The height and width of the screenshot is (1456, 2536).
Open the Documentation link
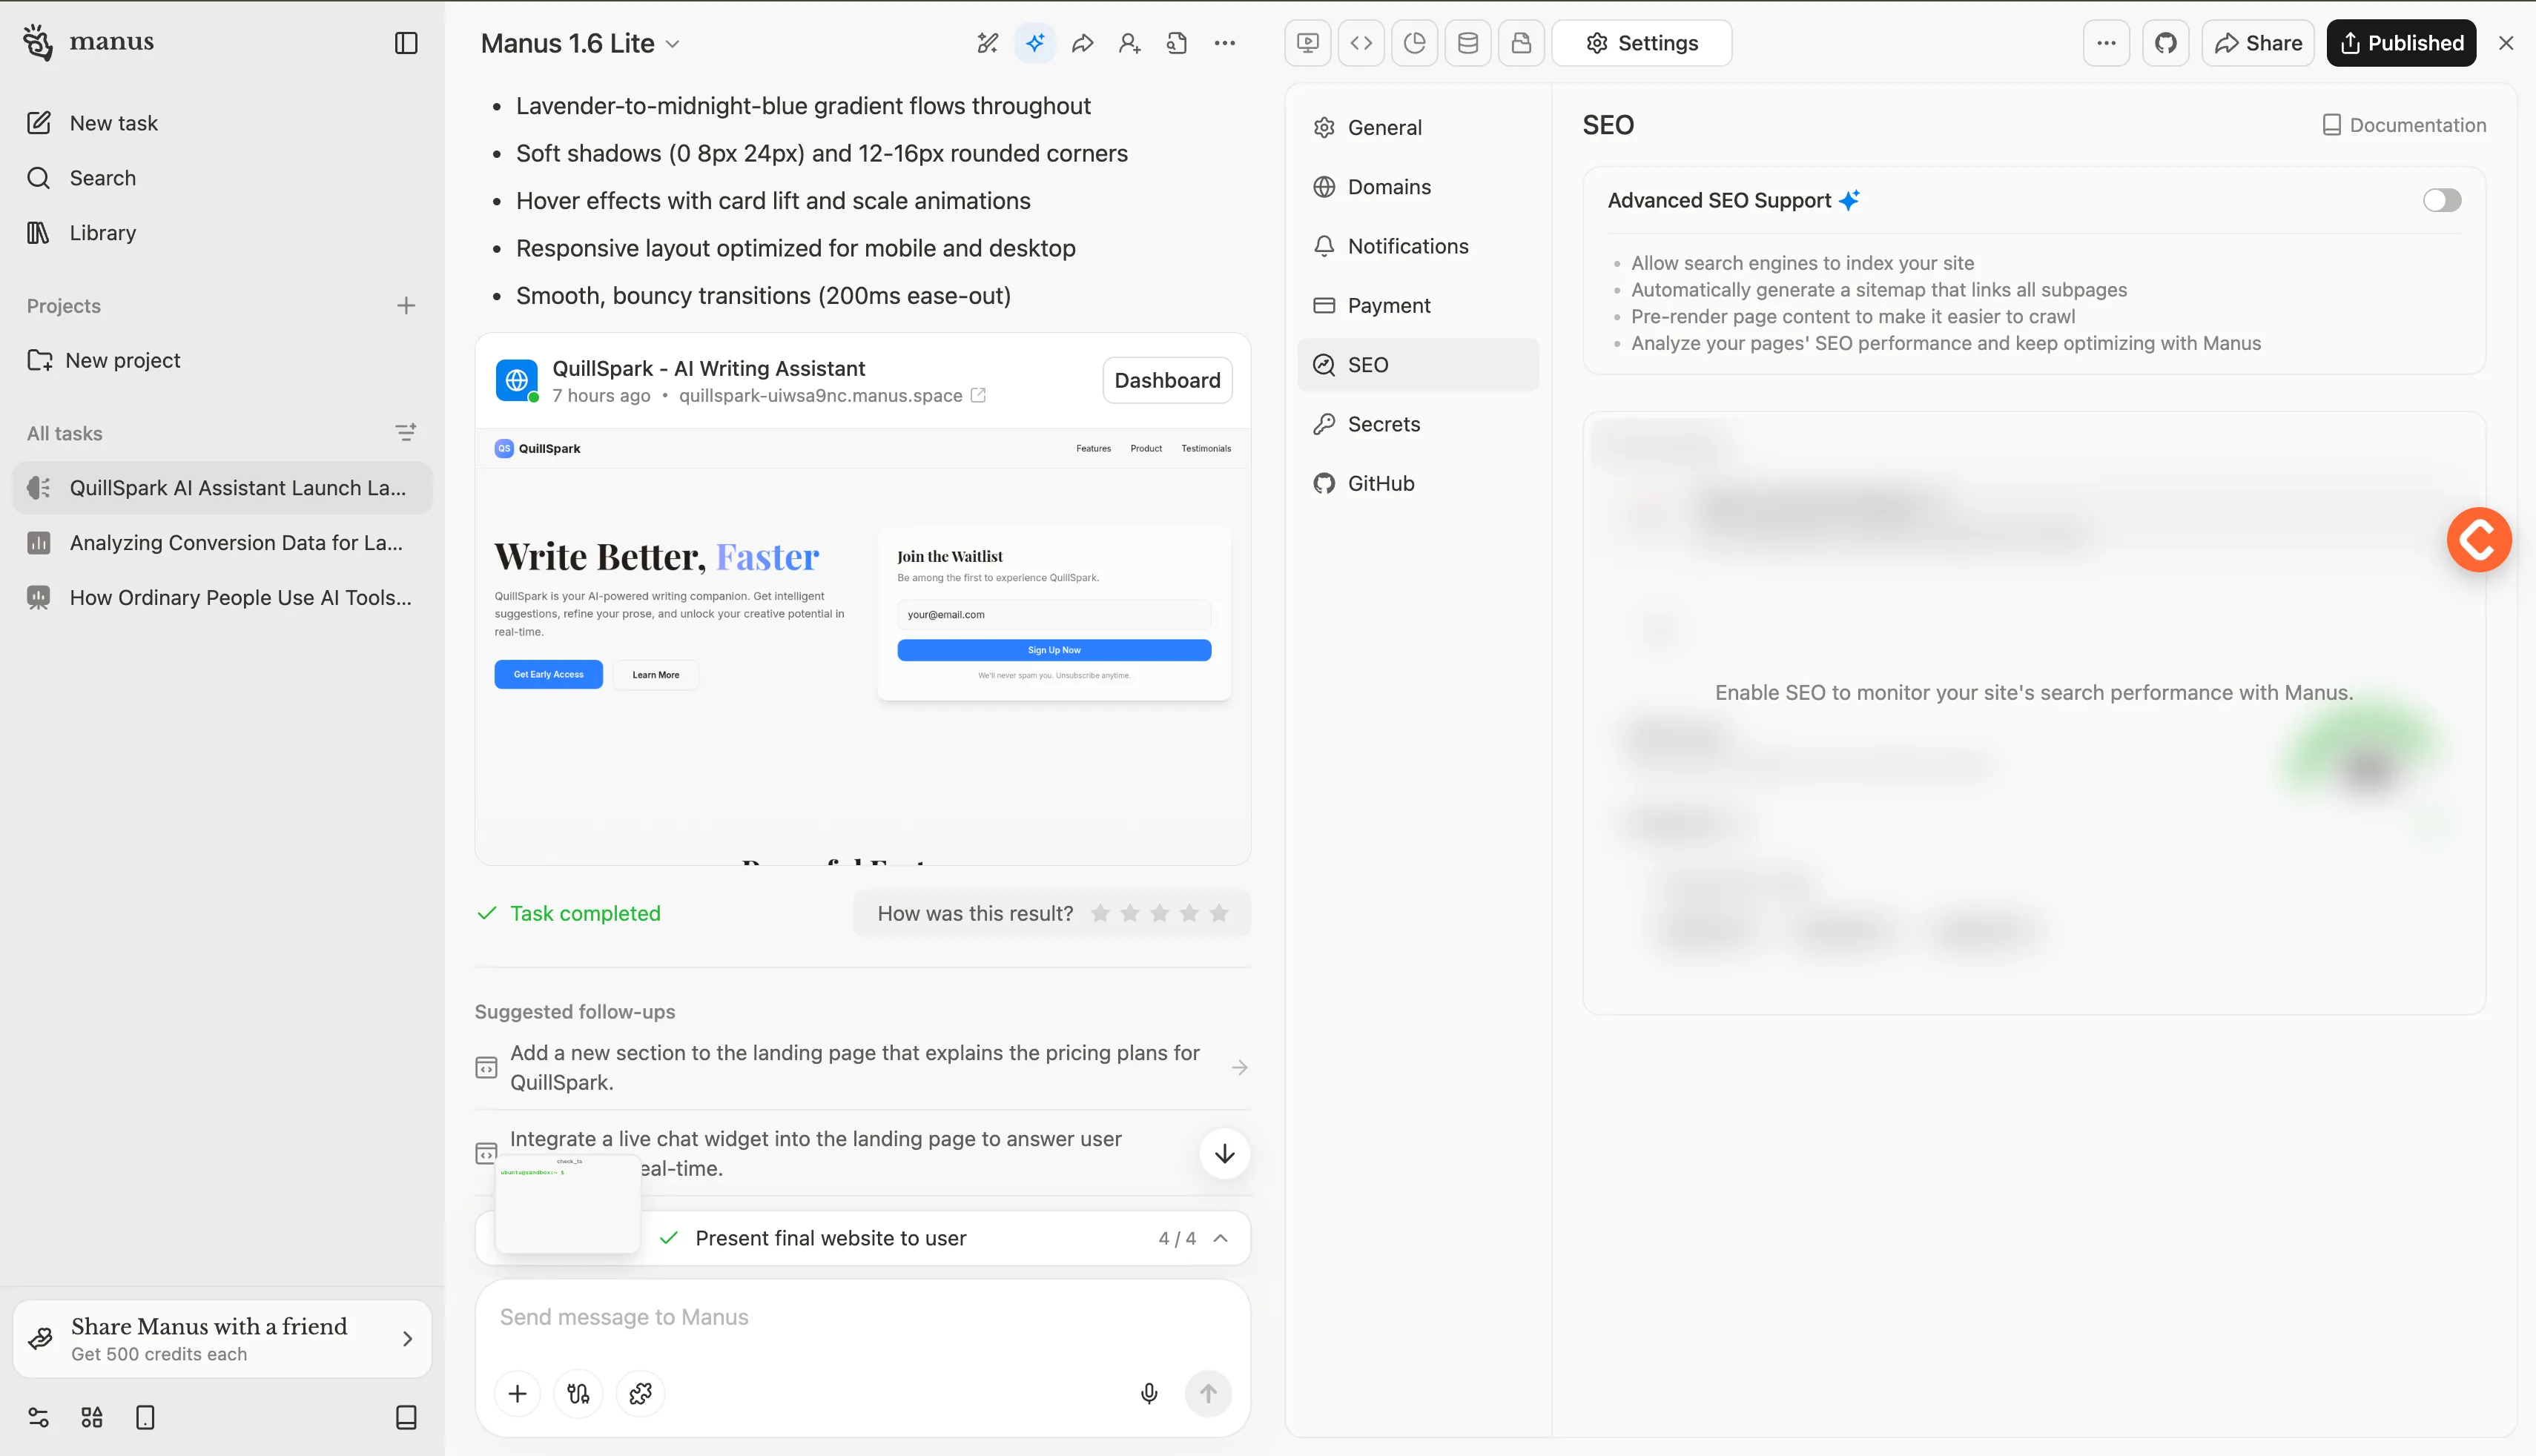[2404, 125]
